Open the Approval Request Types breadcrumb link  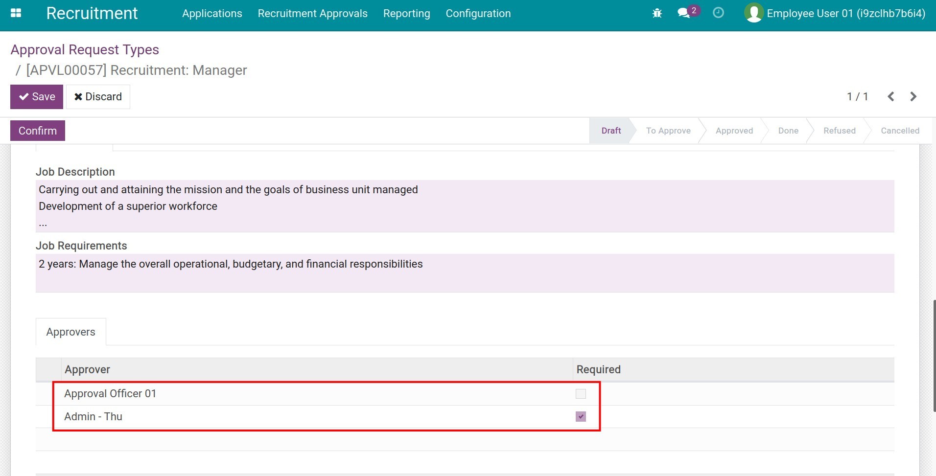click(x=85, y=49)
